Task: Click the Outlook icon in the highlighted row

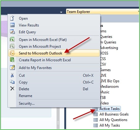Action: click(x=12, y=53)
